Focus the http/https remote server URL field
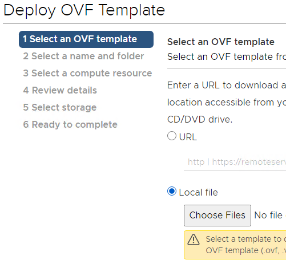The width and height of the screenshot is (286, 264). tap(235, 162)
